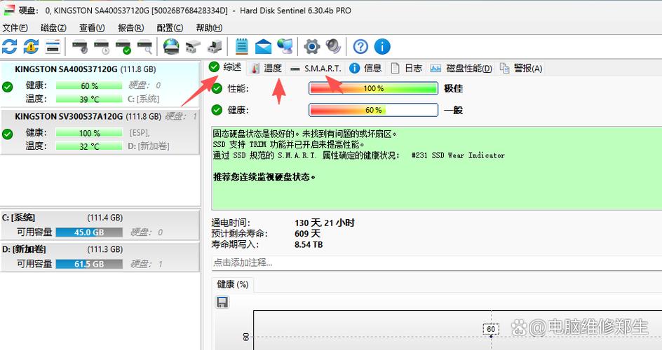
Task: Click the globe over disk toolbar icon
Action: coord(171,46)
